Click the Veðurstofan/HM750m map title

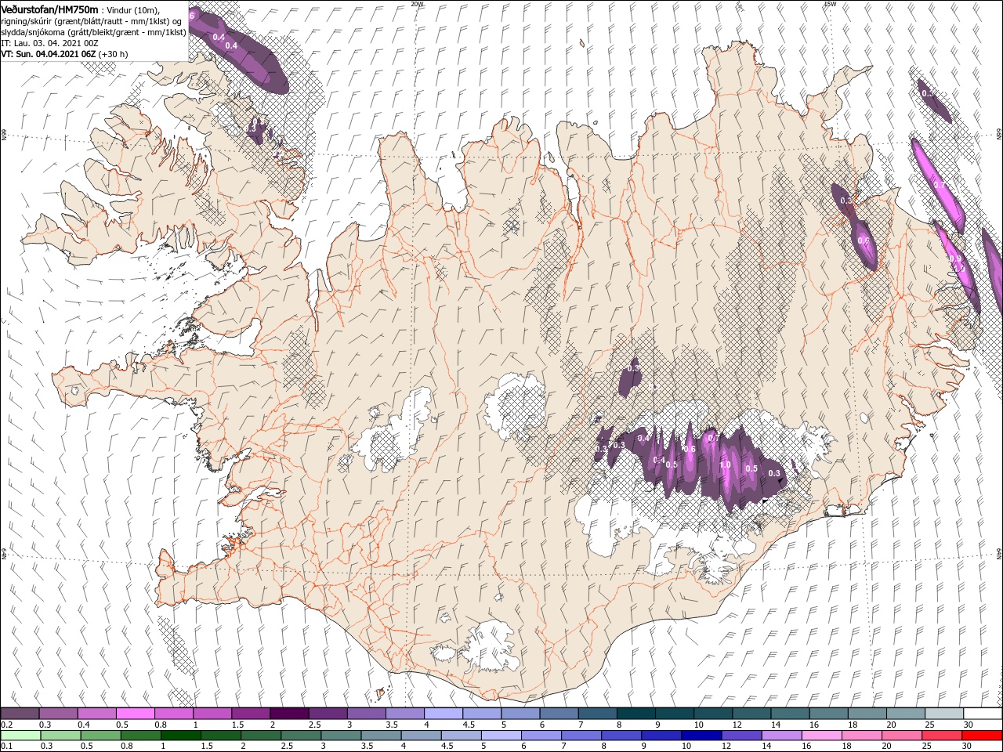pos(49,9)
